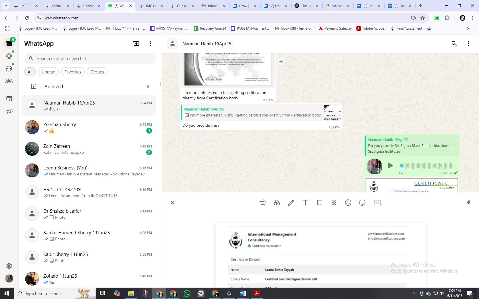Click the quoted reply about certification body
The width and height of the screenshot is (479, 299).
(x=261, y=112)
